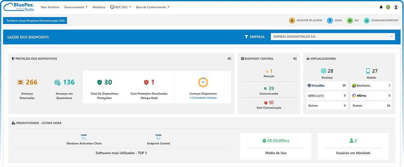
Task: Open Meu Território menu item
Action: 50,7
